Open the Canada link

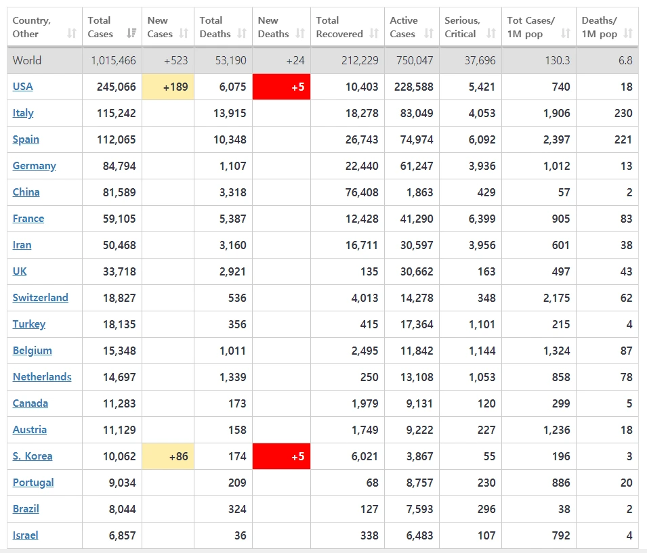coord(30,403)
